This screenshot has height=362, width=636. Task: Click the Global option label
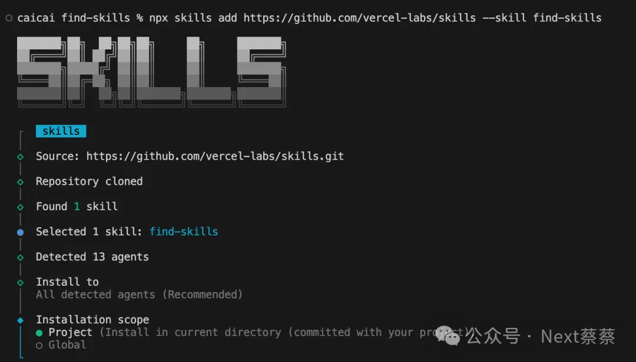pyautogui.click(x=67, y=345)
